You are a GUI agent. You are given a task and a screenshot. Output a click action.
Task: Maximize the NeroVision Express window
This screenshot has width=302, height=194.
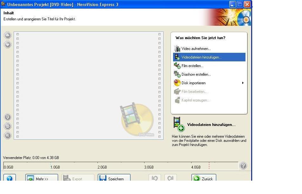(x=240, y=4)
